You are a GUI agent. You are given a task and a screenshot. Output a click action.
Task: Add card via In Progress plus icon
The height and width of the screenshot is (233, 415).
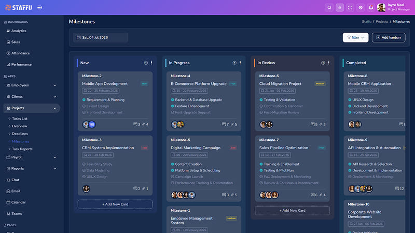[234, 63]
